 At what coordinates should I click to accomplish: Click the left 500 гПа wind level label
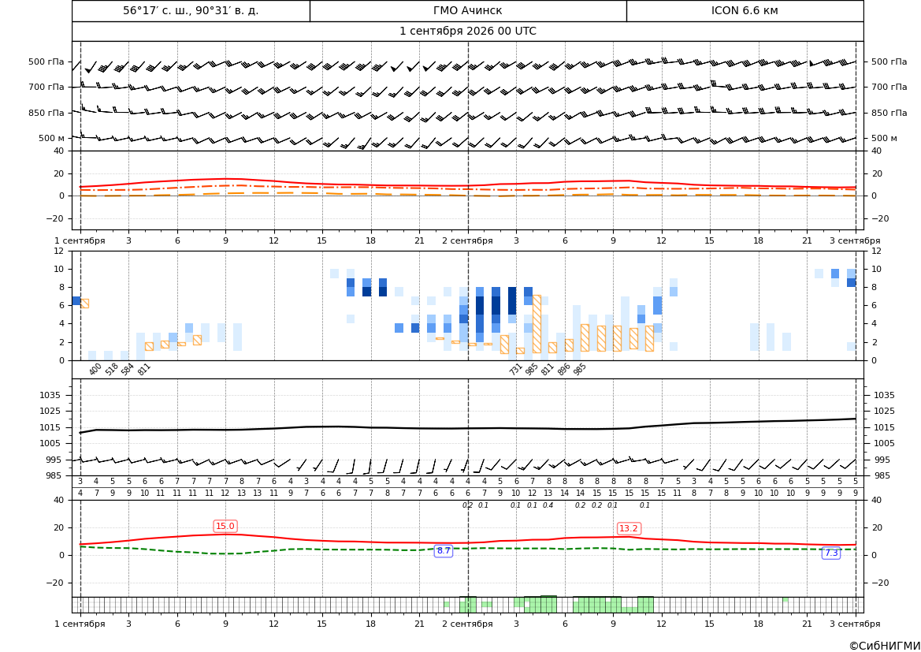pyautogui.click(x=46, y=61)
